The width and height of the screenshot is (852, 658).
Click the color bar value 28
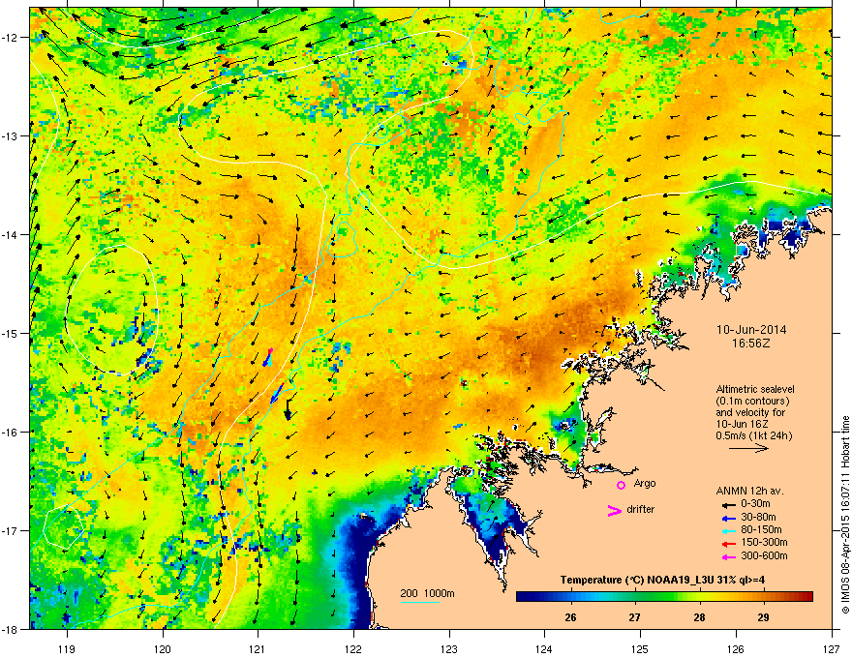tap(699, 617)
